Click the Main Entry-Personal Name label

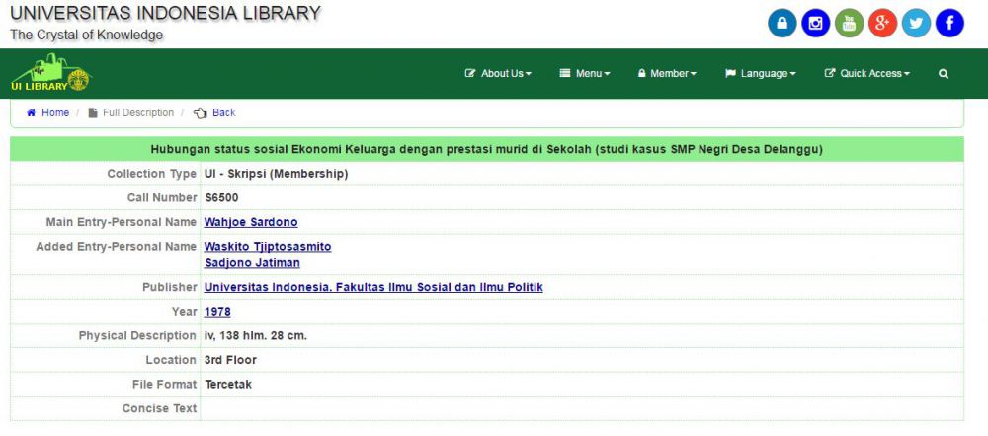(x=122, y=222)
